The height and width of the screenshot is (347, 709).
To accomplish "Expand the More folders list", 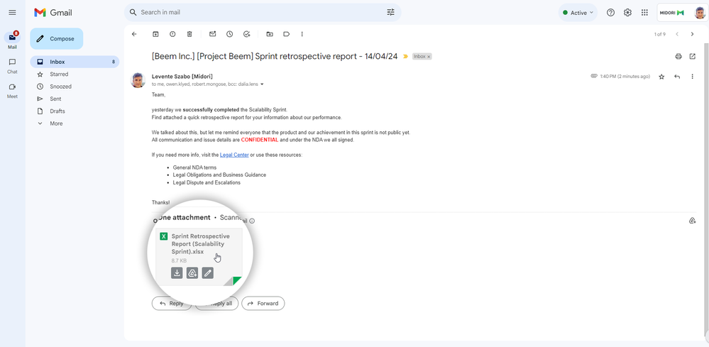I will click(x=56, y=123).
